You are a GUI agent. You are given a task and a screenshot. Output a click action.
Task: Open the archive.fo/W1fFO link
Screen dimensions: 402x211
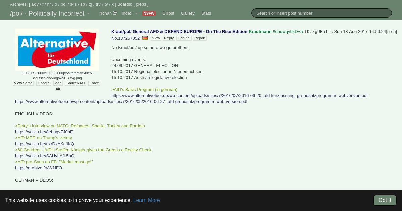click(39, 168)
